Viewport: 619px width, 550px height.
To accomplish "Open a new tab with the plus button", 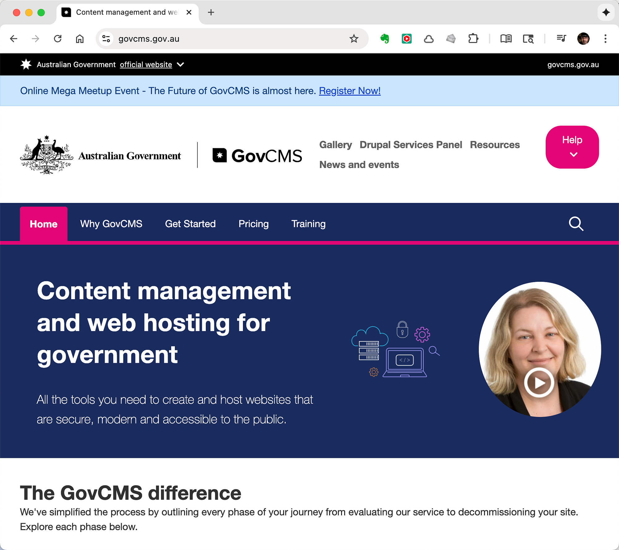I will (211, 12).
